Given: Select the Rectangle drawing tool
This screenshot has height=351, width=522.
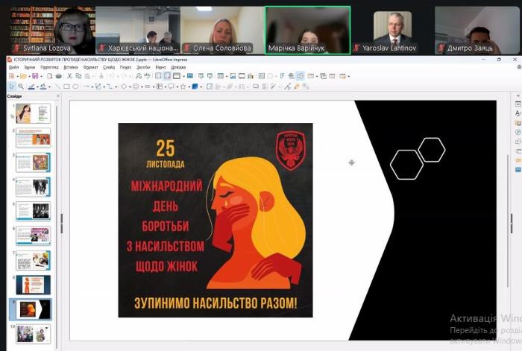Looking at the screenshot, I should click(x=66, y=86).
